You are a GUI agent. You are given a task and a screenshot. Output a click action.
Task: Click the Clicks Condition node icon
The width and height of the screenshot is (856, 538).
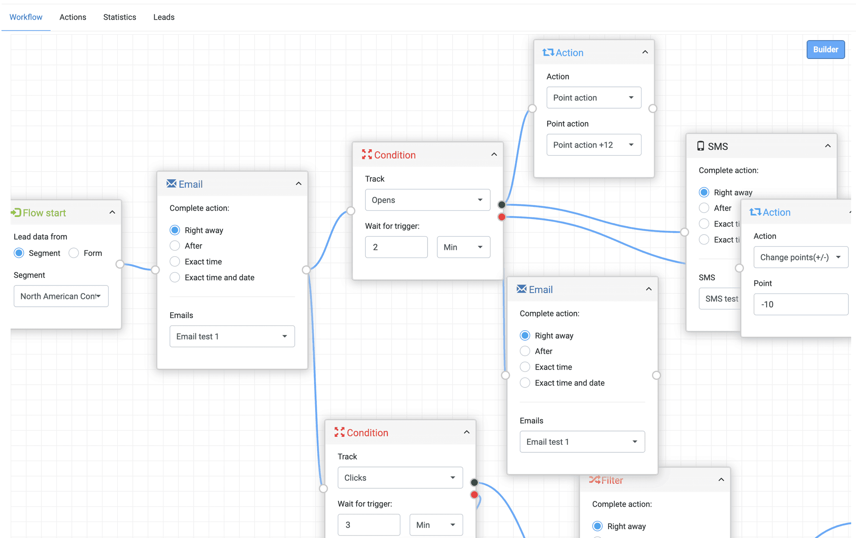pyautogui.click(x=339, y=432)
